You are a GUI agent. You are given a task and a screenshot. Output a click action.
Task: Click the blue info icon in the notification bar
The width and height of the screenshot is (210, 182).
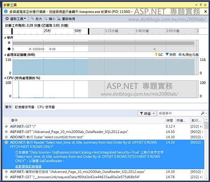point(6,12)
